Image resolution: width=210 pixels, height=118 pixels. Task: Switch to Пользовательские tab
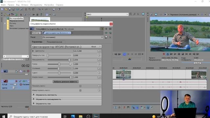coord(54,42)
